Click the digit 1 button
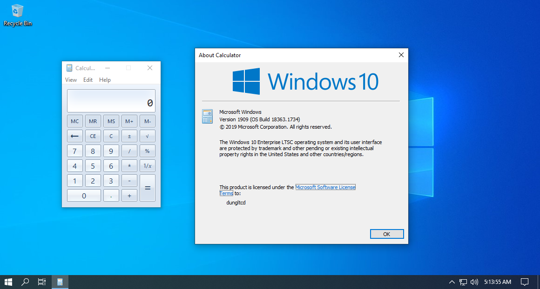The width and height of the screenshot is (540, 289). tap(75, 181)
